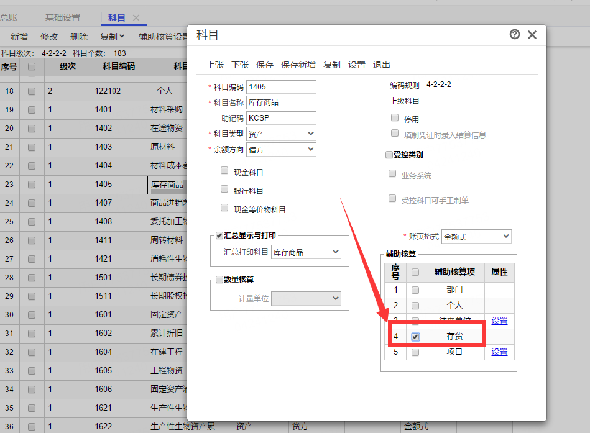This screenshot has width=590, height=433.
Task: Enable the 现金科目 checkbox
Action: 224,171
